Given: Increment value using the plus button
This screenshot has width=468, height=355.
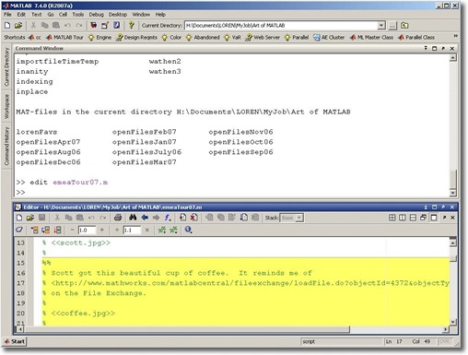Looking at the screenshot, I should [102, 230].
